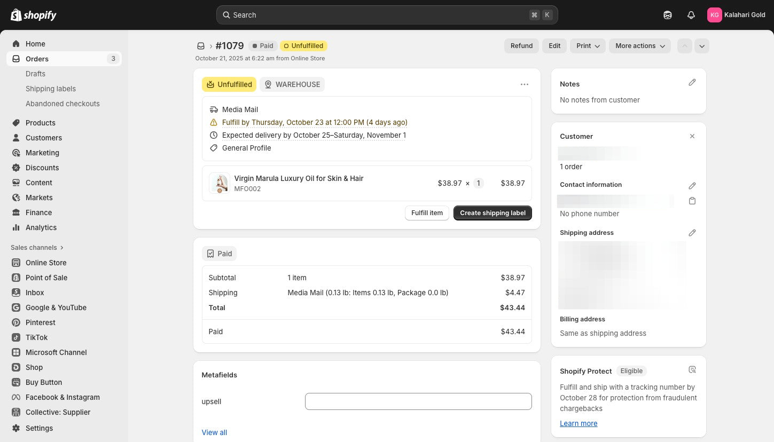Edit contact information with the pencil icon

pos(692,186)
